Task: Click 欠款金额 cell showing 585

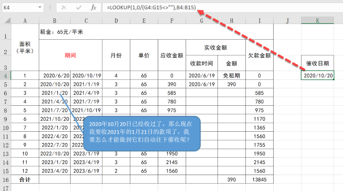Action: [x=259, y=93]
